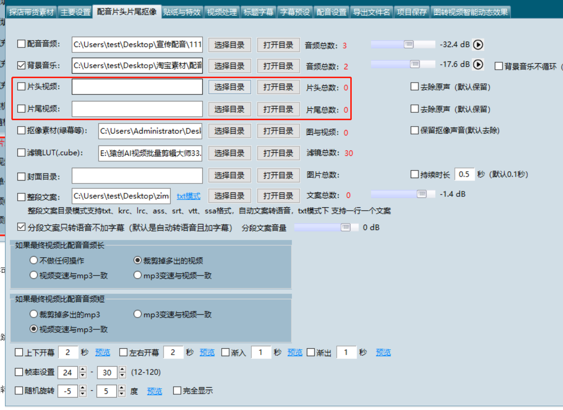Tick the 抠像素材(绿幕等) checkbox
563x410 pixels.
(21, 131)
